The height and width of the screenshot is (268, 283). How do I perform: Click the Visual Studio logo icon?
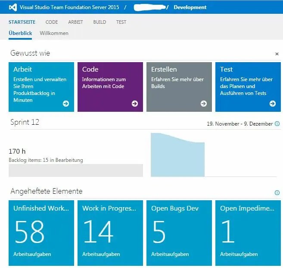[13, 7]
